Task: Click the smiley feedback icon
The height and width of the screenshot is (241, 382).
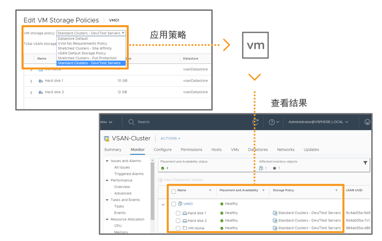Action: click(x=368, y=122)
